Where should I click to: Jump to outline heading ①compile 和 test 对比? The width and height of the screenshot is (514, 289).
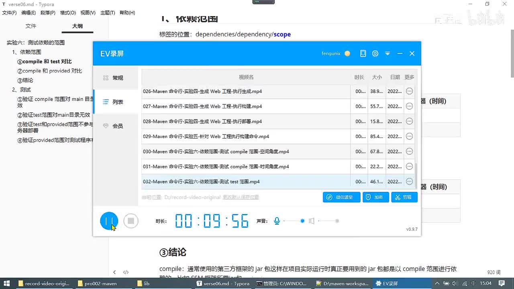pos(44,61)
